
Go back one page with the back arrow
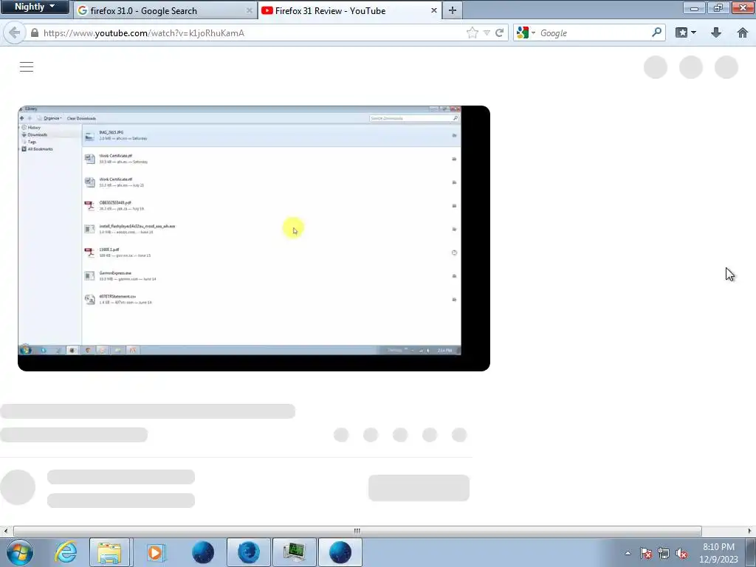(x=15, y=32)
